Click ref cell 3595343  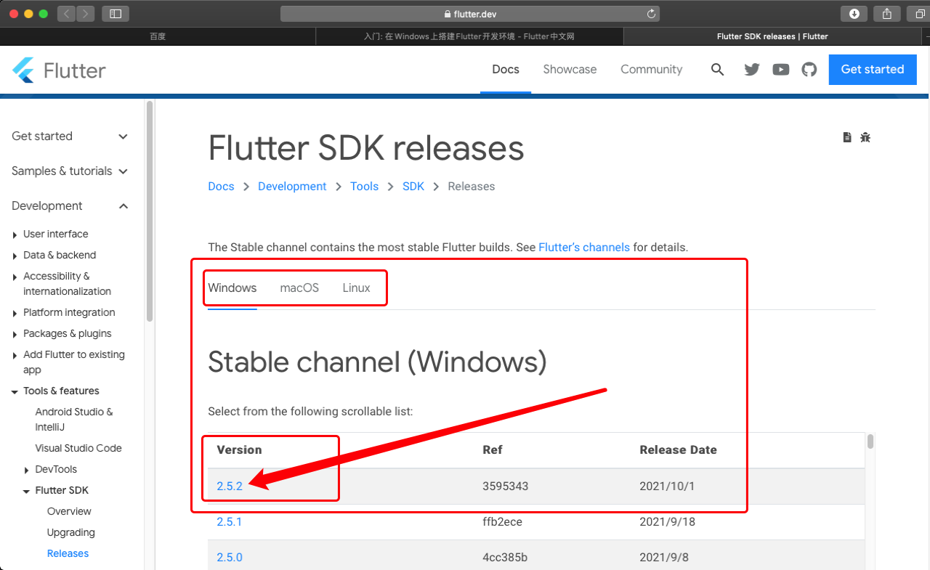click(x=506, y=486)
